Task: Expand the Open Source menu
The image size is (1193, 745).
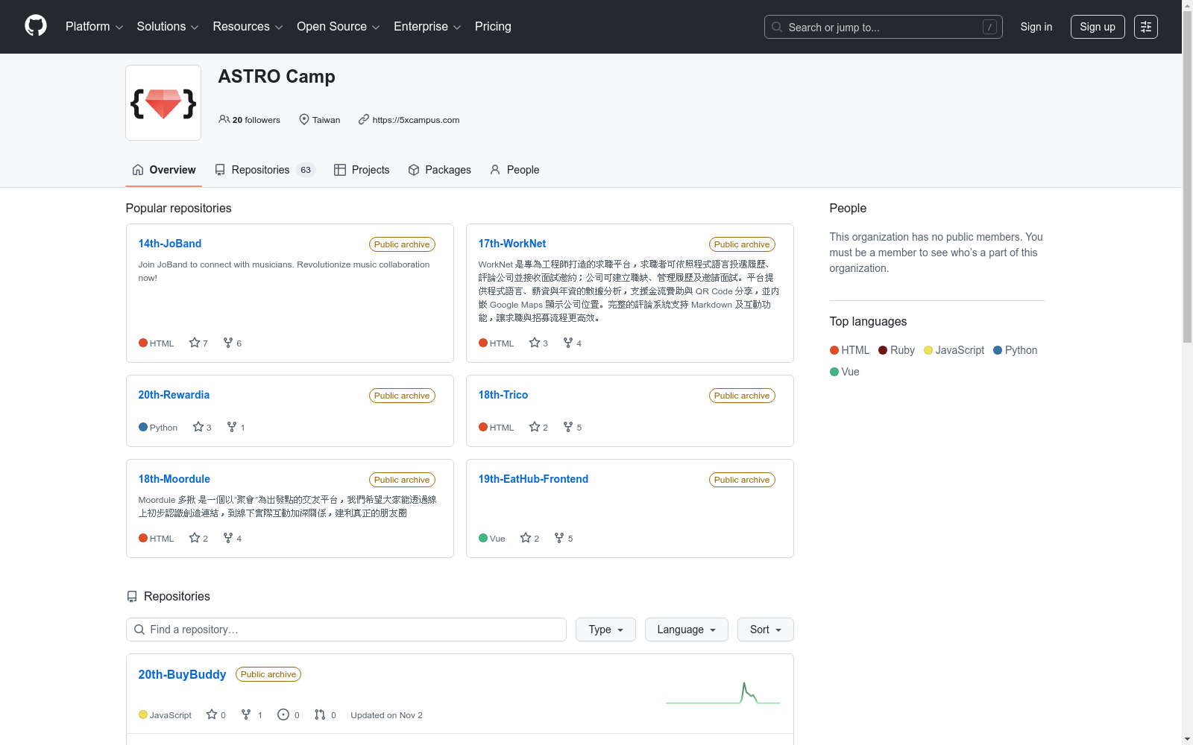Action: 339,27
